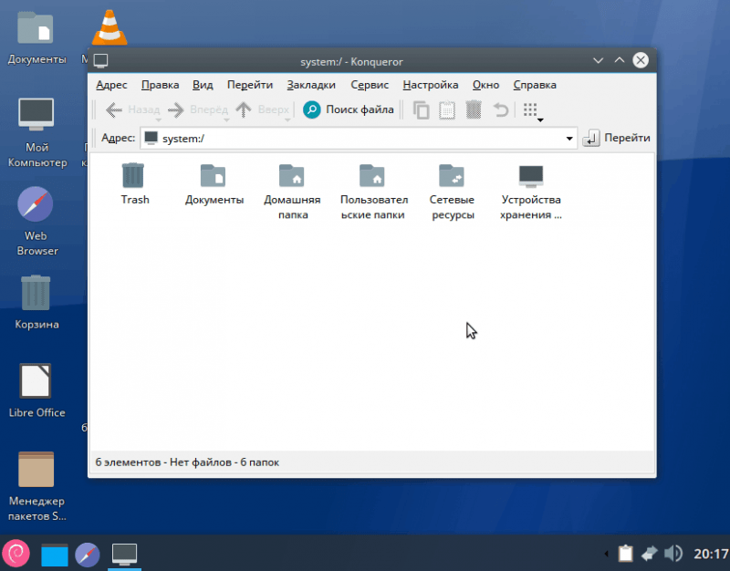The height and width of the screenshot is (571, 730).
Task: Click the VLC cone desktop icon
Action: click(x=109, y=27)
